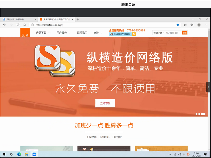This screenshot has height=158, width=211.
Task: Select the active elongated carousel indicator
Action: pyautogui.click(x=203, y=114)
